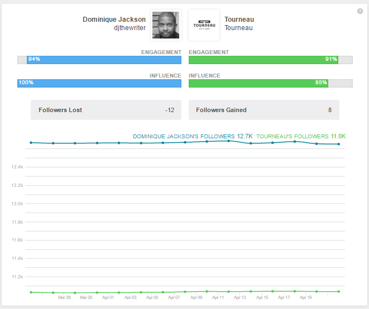
Task: Click the first teal data point on the Jackson line
Action: (31, 142)
